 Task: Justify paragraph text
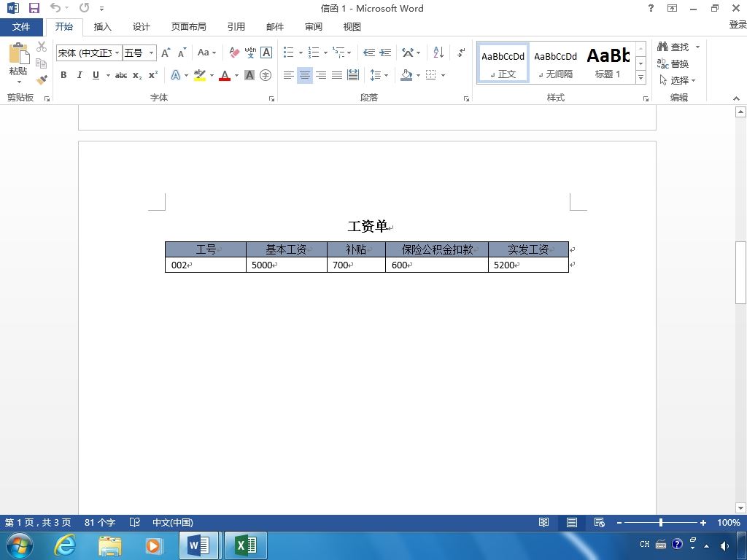click(x=337, y=75)
